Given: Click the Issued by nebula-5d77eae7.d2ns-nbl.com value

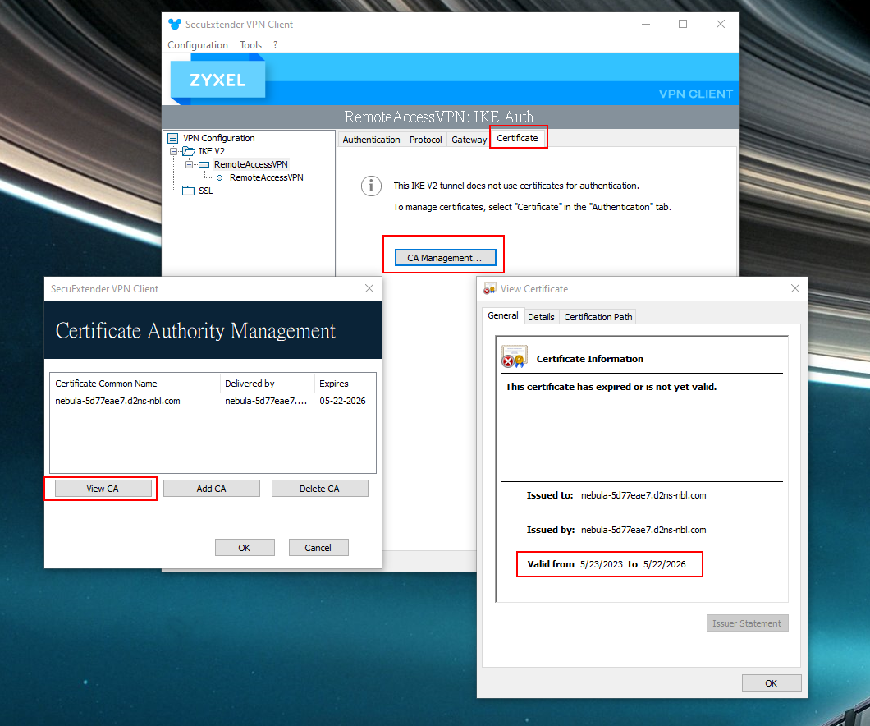Looking at the screenshot, I should (x=643, y=530).
